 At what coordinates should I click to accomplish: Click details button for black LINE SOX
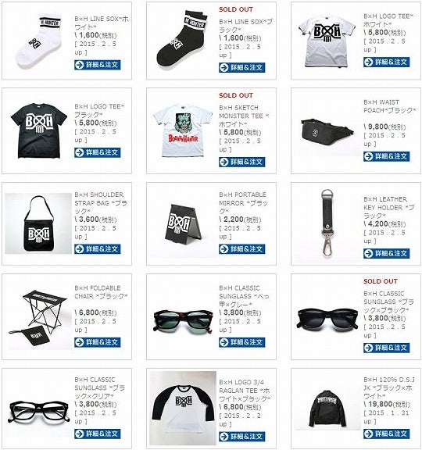coord(241,68)
